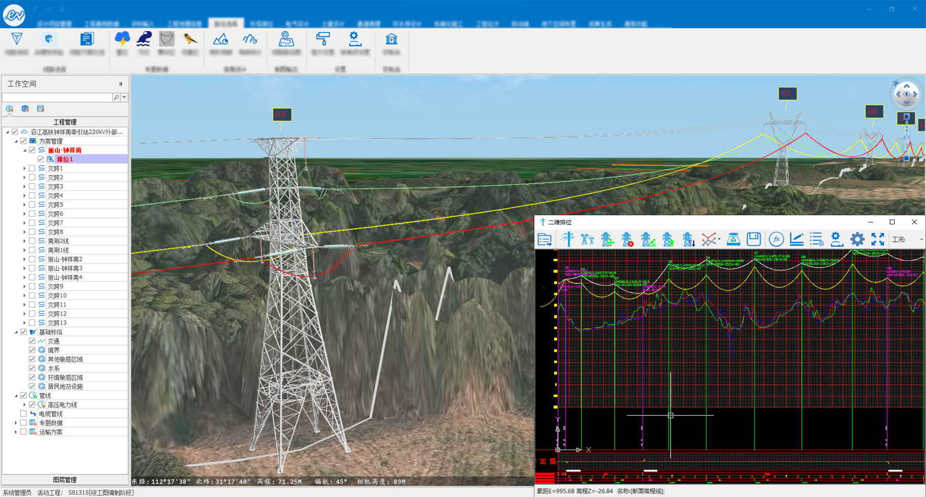Click the save floppy disk icon
The width and height of the screenshot is (926, 497).
point(753,239)
